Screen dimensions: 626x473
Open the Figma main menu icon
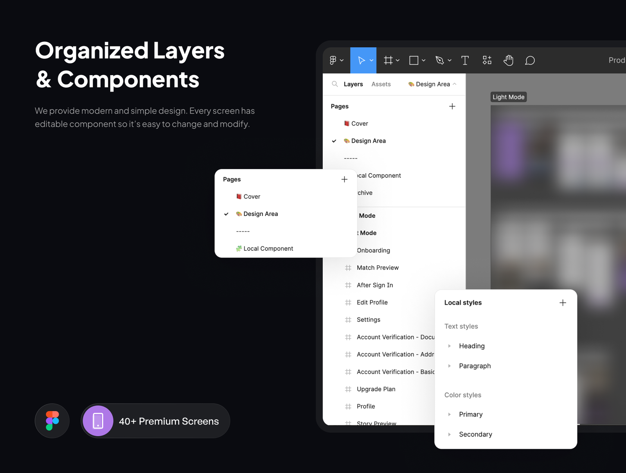333,60
